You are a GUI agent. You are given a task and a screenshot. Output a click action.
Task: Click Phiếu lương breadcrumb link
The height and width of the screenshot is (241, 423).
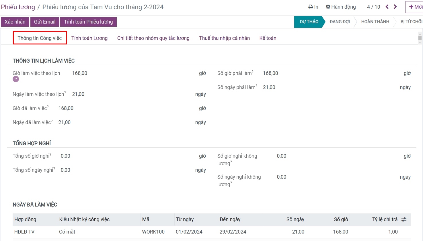point(18,7)
